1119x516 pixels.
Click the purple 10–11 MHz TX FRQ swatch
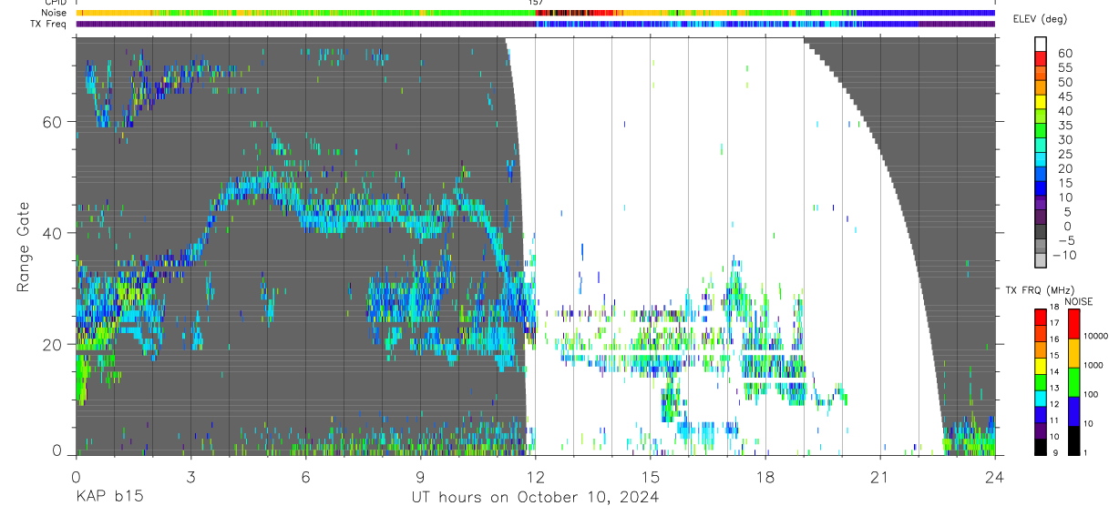[1041, 430]
